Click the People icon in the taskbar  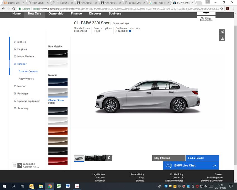pos(159,186)
